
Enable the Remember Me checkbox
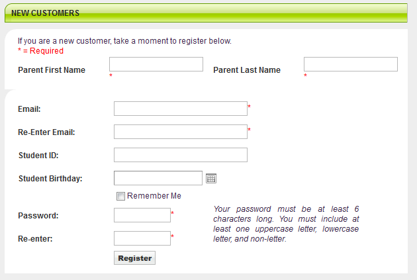(x=120, y=196)
